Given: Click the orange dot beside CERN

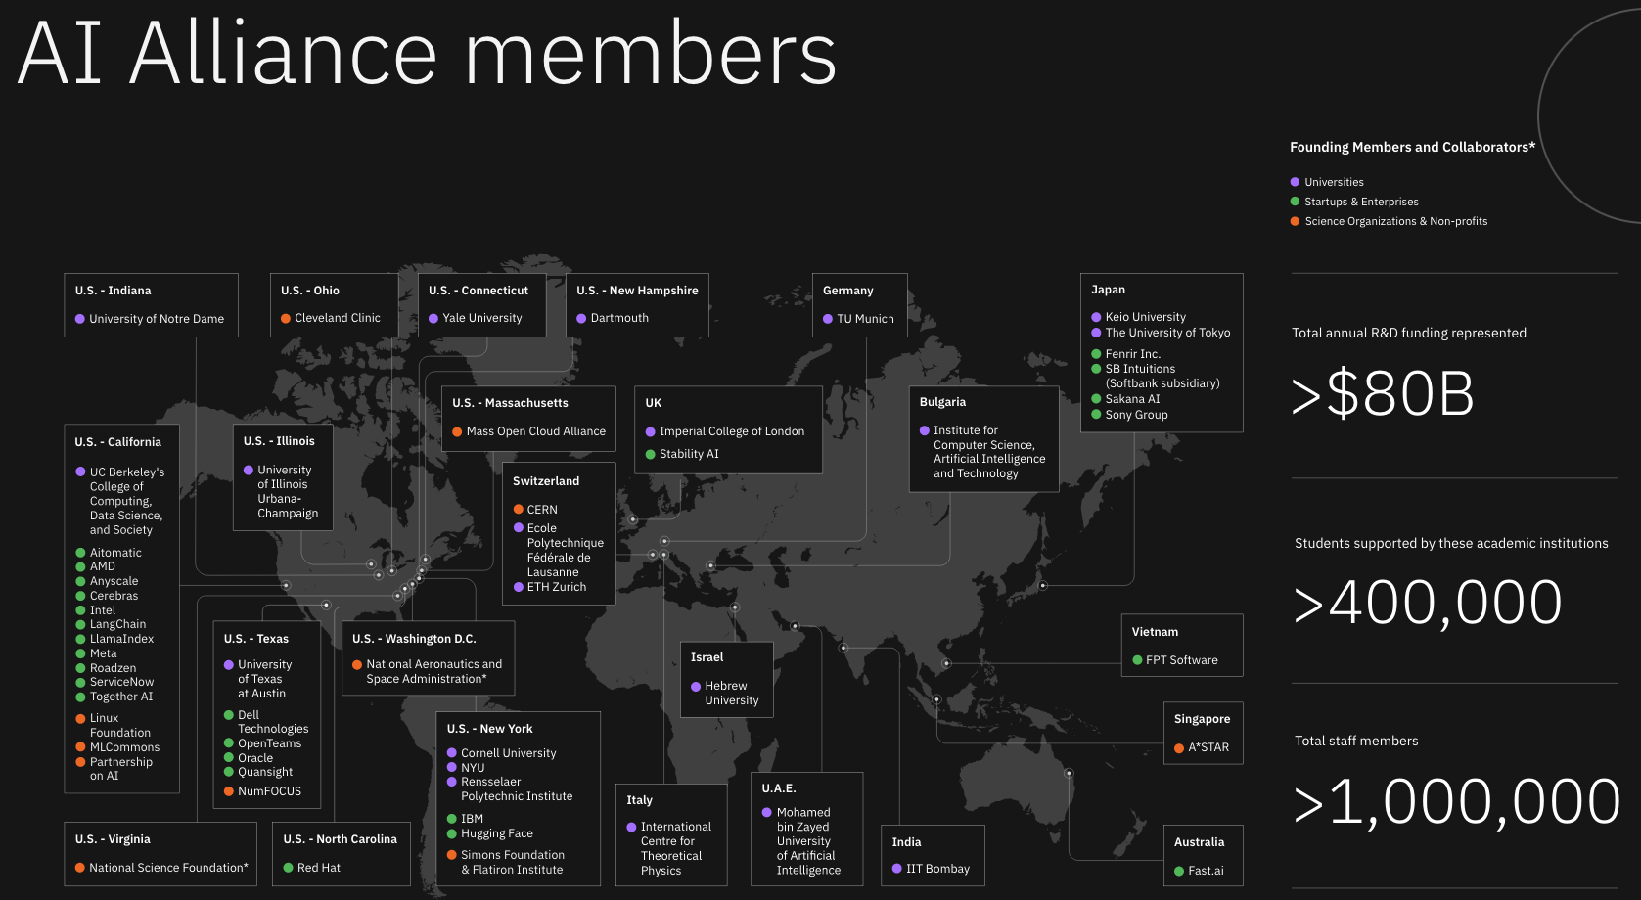Looking at the screenshot, I should point(517,509).
